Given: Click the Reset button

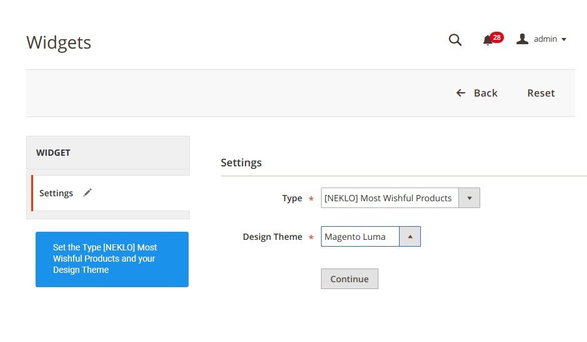Looking at the screenshot, I should [541, 93].
